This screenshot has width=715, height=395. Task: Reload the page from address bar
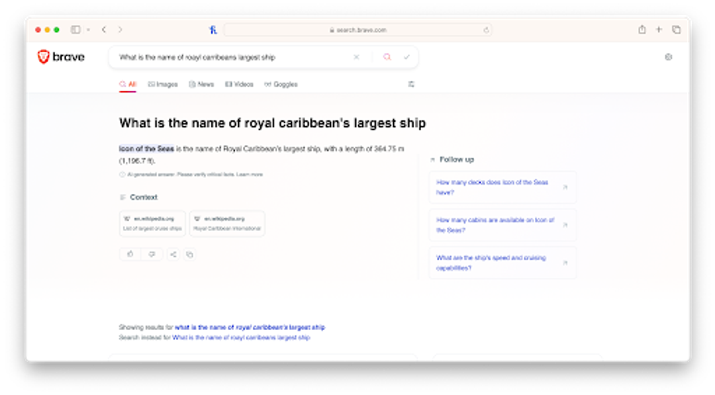coord(486,30)
